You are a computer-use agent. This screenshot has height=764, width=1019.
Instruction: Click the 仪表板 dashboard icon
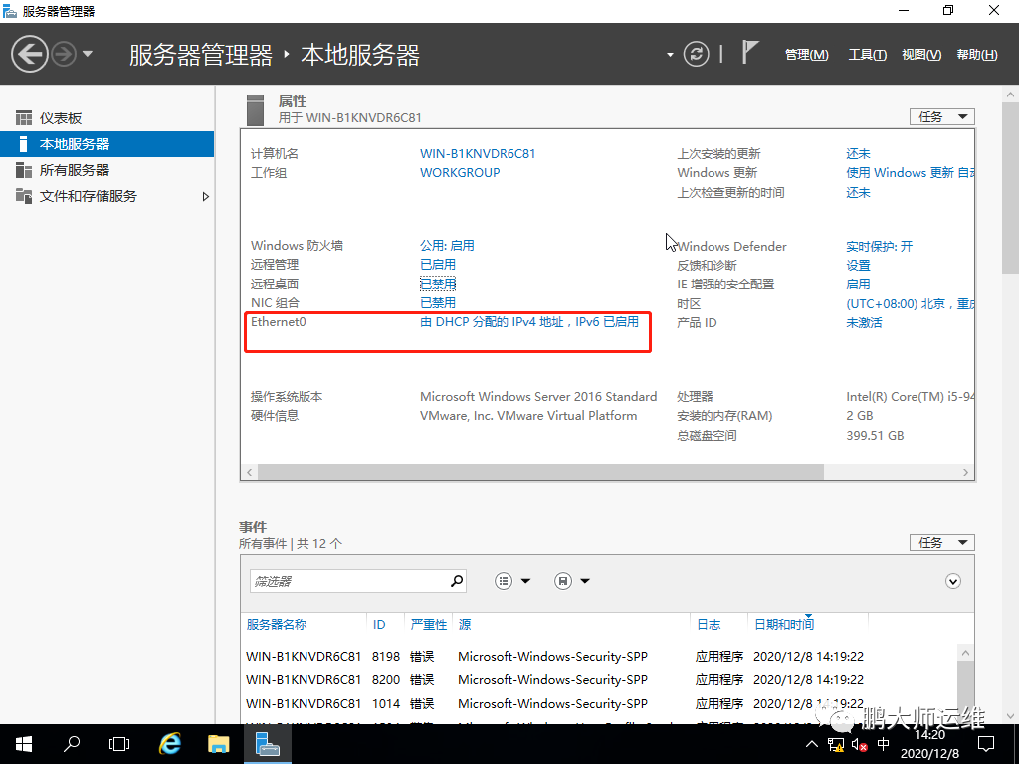pos(24,118)
